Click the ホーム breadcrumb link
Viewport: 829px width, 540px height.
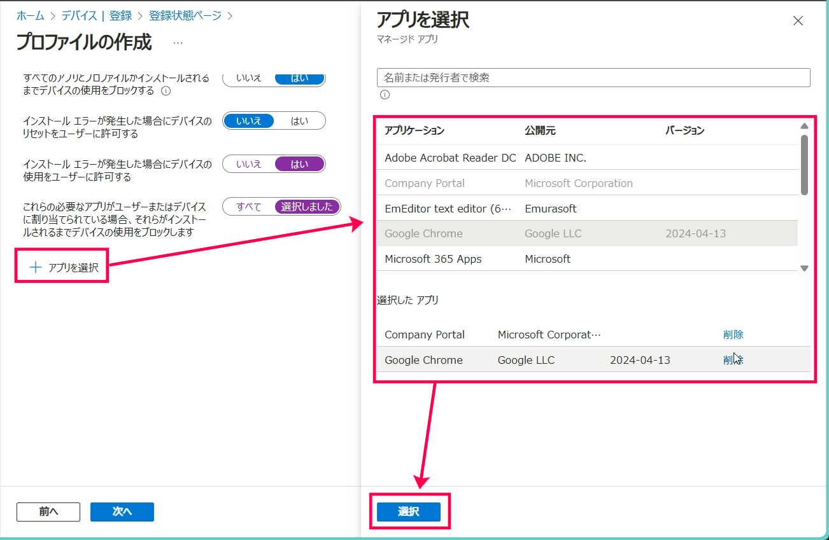point(31,15)
